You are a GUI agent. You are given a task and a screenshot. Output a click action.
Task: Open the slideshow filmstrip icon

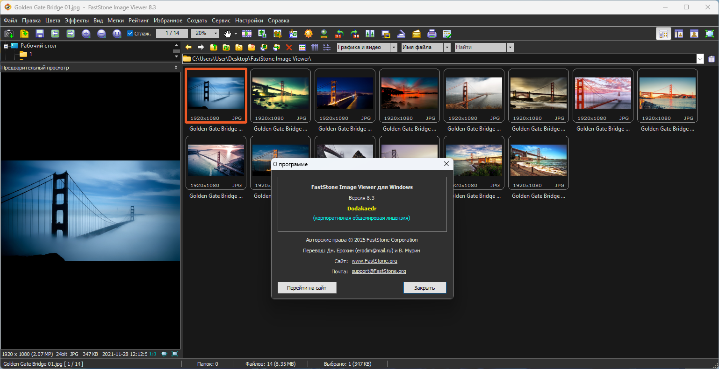click(x=247, y=34)
